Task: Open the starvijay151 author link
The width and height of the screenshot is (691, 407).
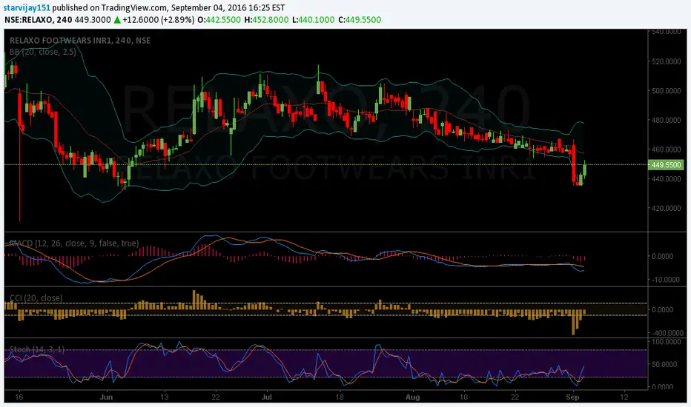Action: point(27,7)
